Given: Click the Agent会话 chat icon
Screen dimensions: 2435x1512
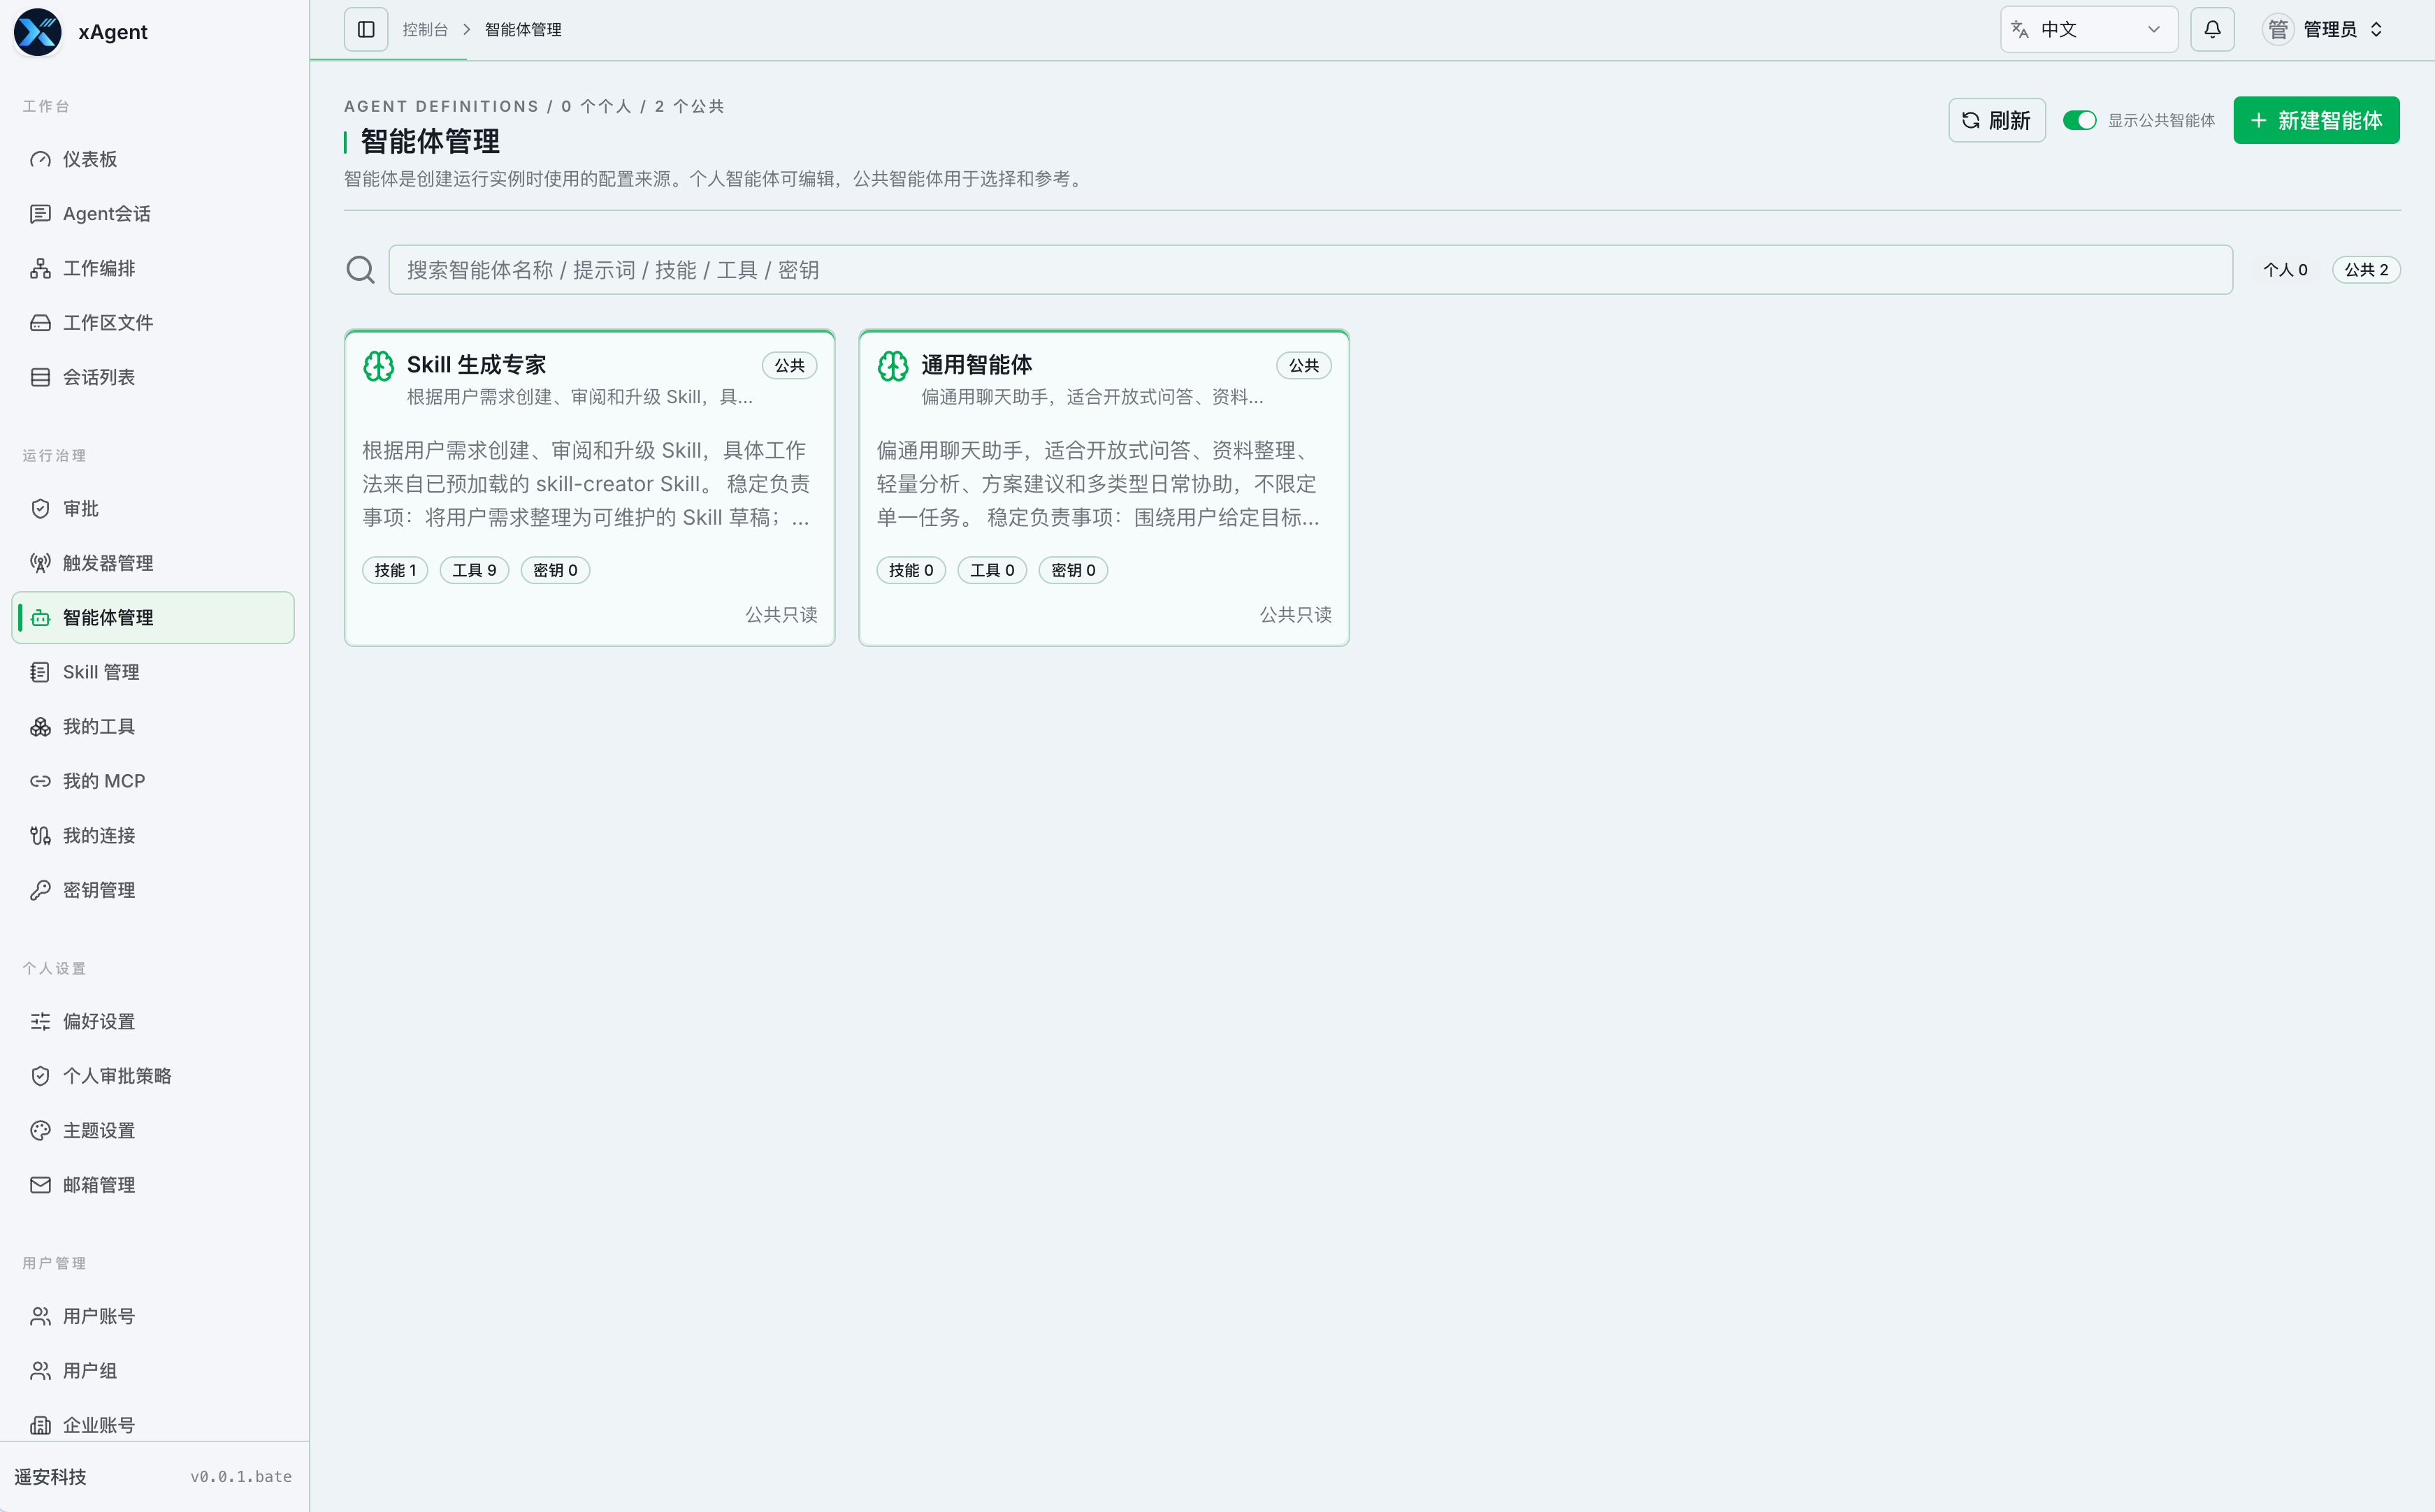Looking at the screenshot, I should (x=40, y=214).
